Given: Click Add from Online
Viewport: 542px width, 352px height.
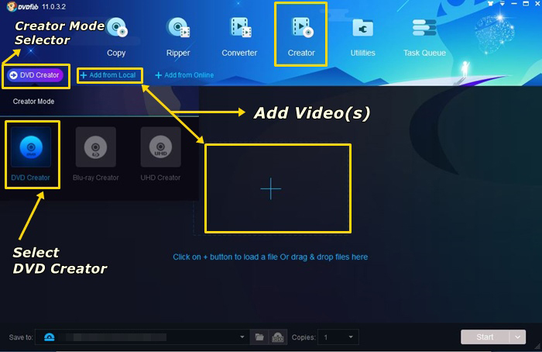Looking at the screenshot, I should coord(184,75).
